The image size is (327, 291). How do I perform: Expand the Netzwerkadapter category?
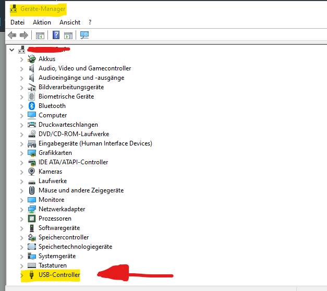22,210
